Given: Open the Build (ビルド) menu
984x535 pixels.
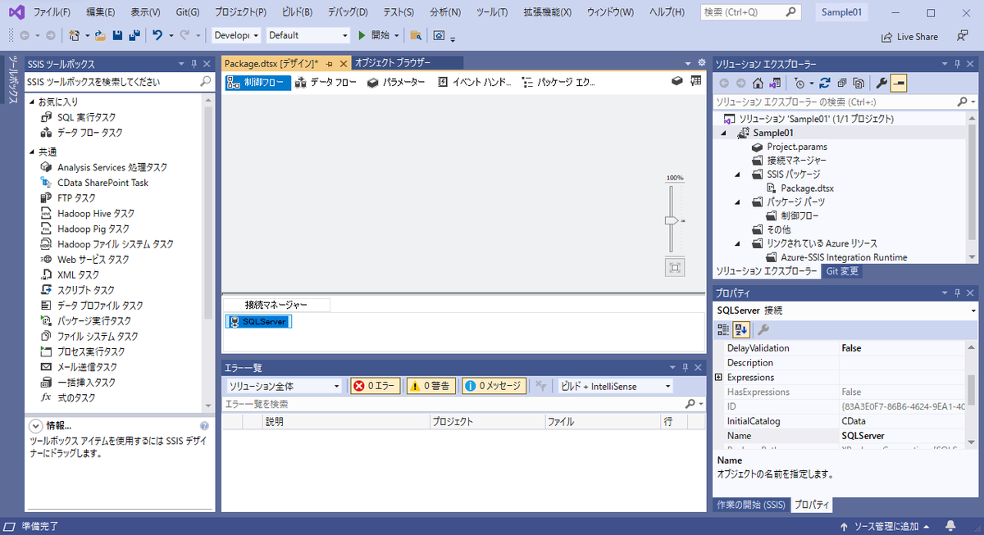Looking at the screenshot, I should click(x=297, y=12).
